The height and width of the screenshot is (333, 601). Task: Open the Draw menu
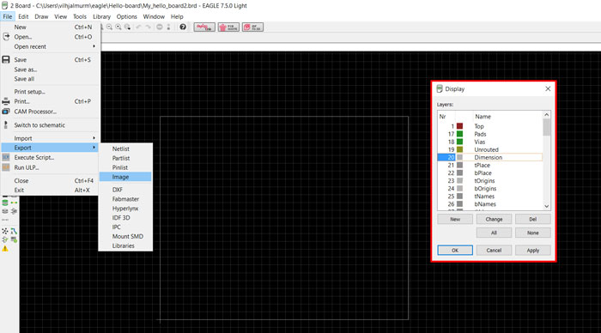point(41,16)
